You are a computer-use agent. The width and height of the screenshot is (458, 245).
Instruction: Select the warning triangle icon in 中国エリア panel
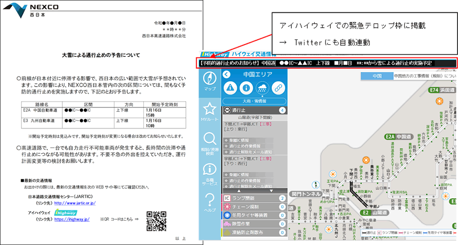point(230,87)
